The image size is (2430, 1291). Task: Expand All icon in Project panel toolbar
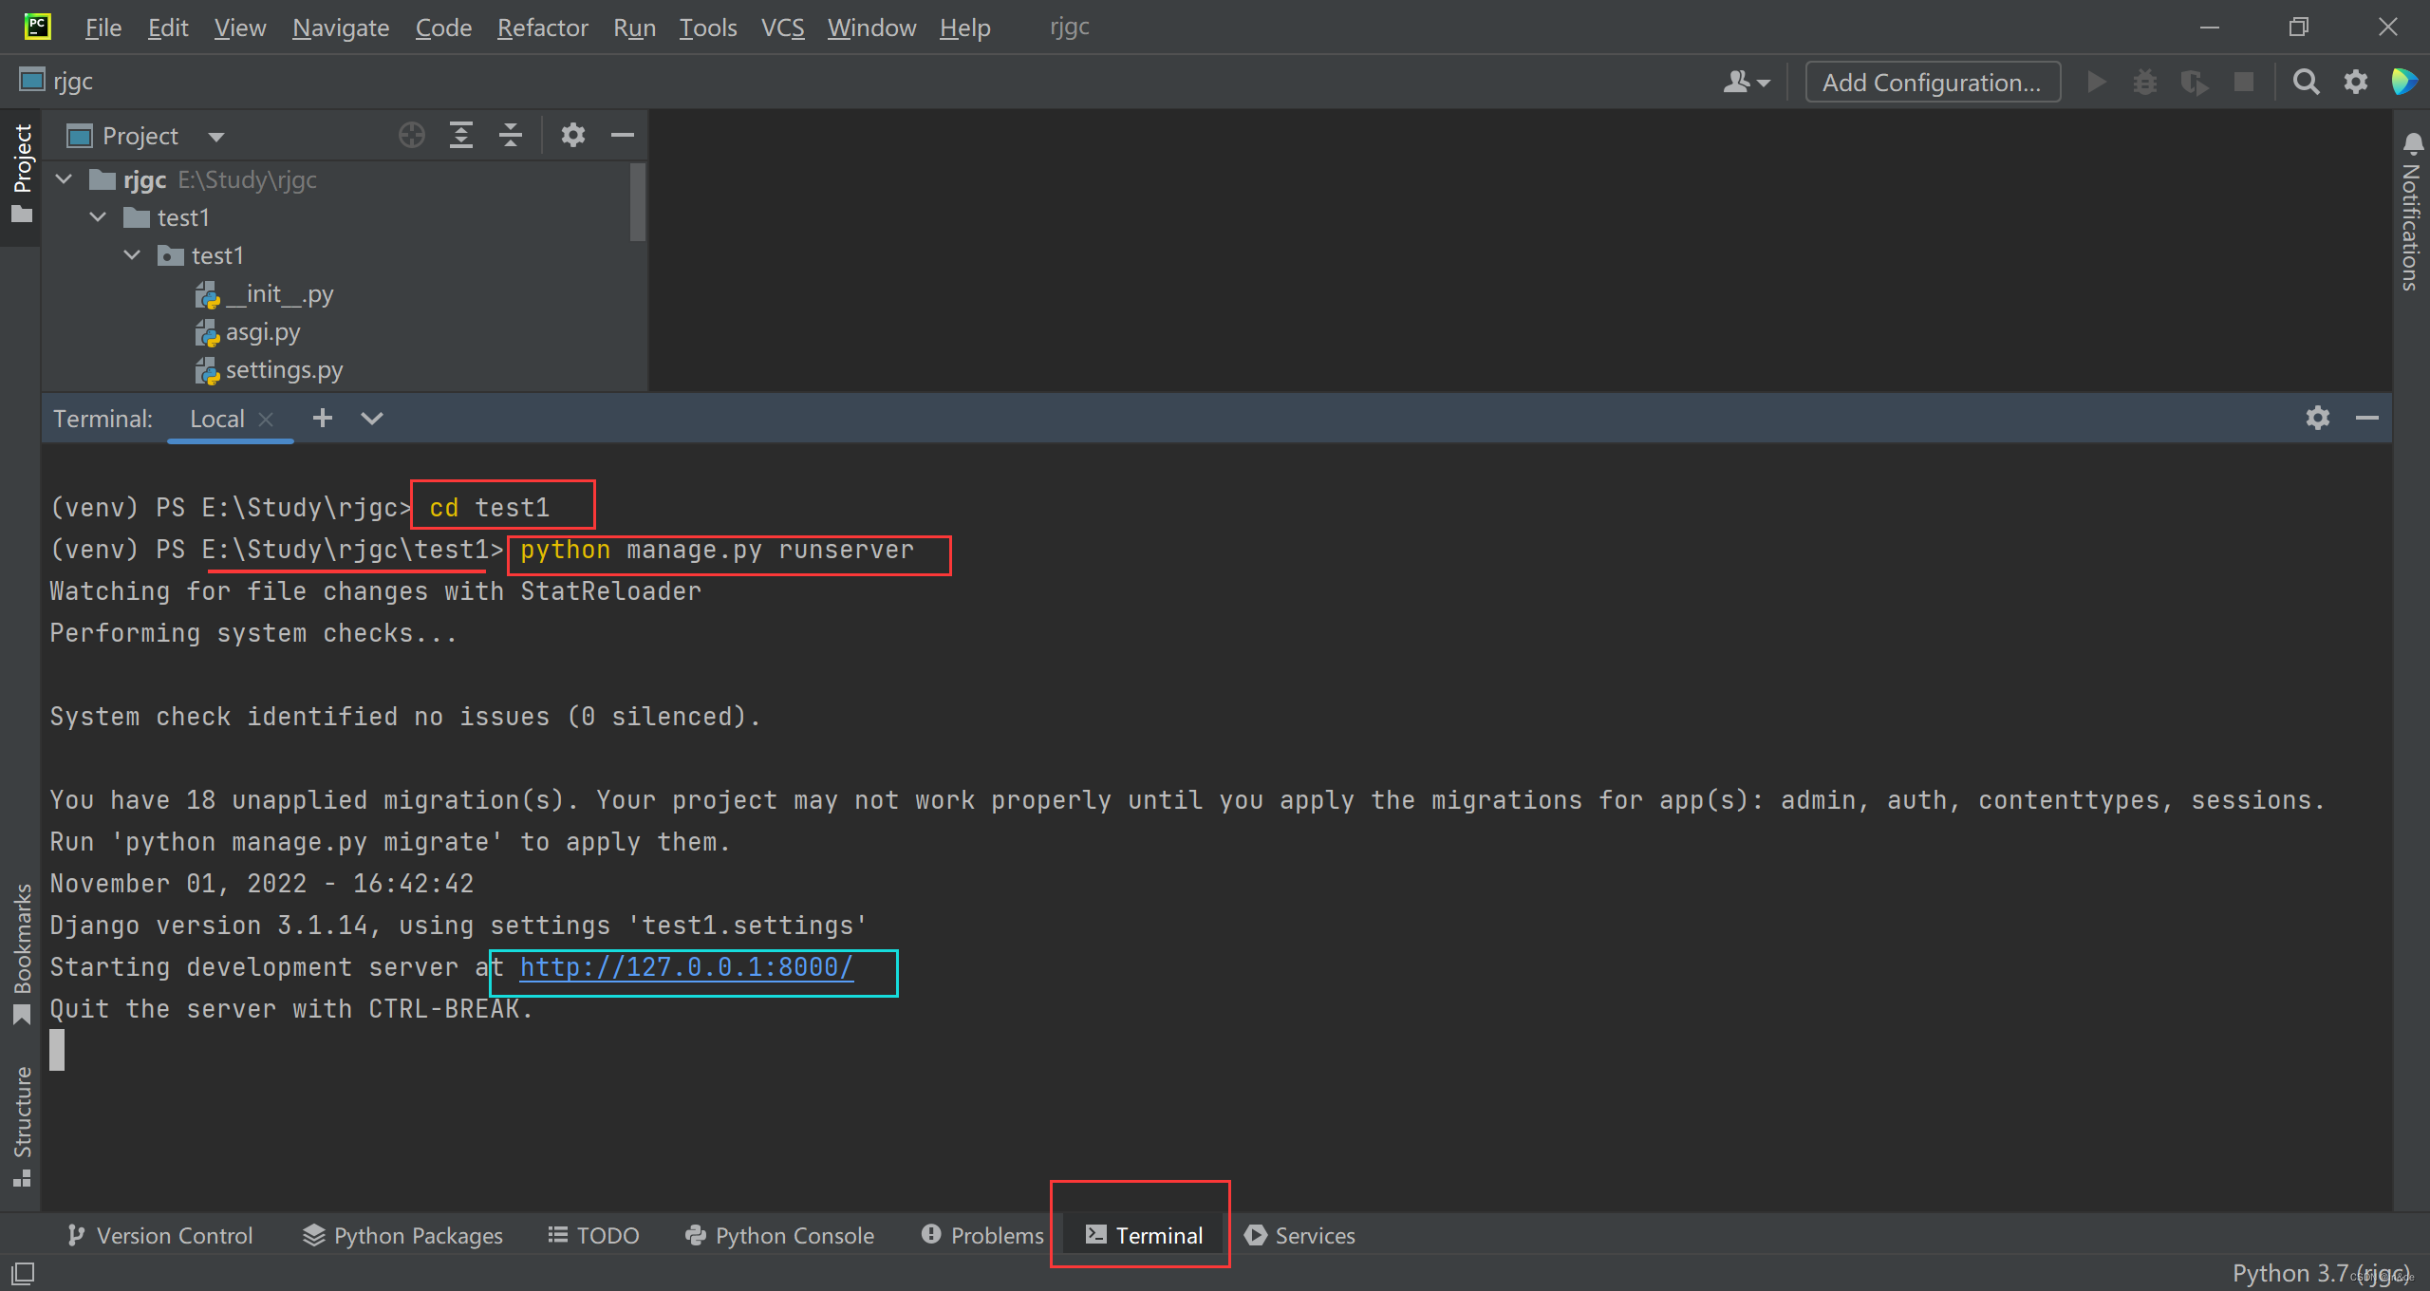pos(461,135)
